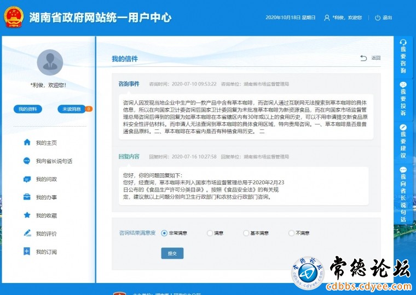Click the bookmark icon for 我的订阅
The image size is (416, 295).
[x=27, y=252]
